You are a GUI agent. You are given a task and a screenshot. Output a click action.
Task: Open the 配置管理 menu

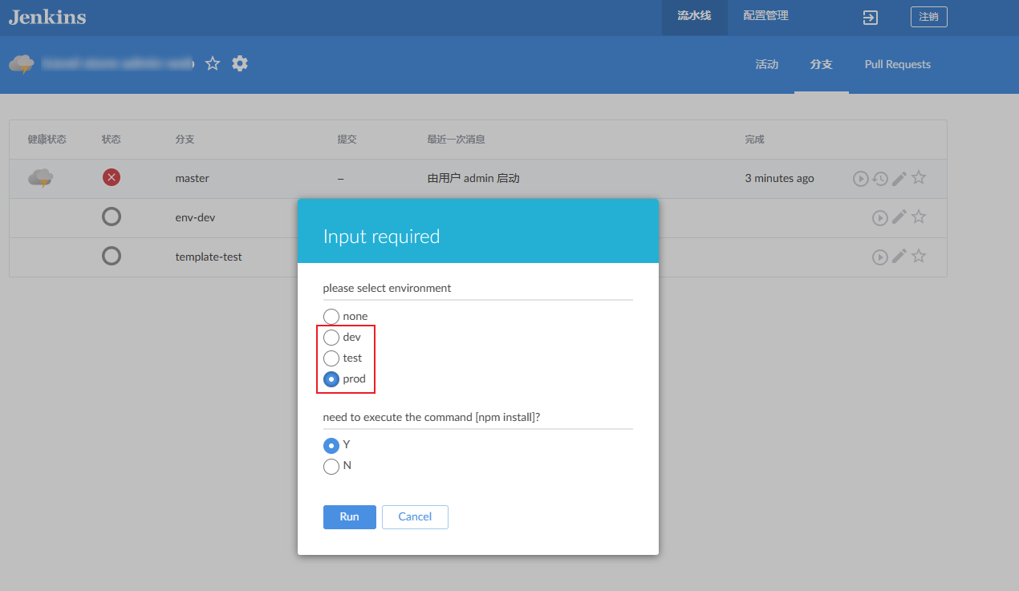coord(765,16)
